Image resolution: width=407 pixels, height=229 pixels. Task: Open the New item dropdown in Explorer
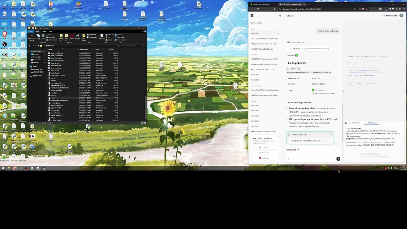tap(91, 35)
